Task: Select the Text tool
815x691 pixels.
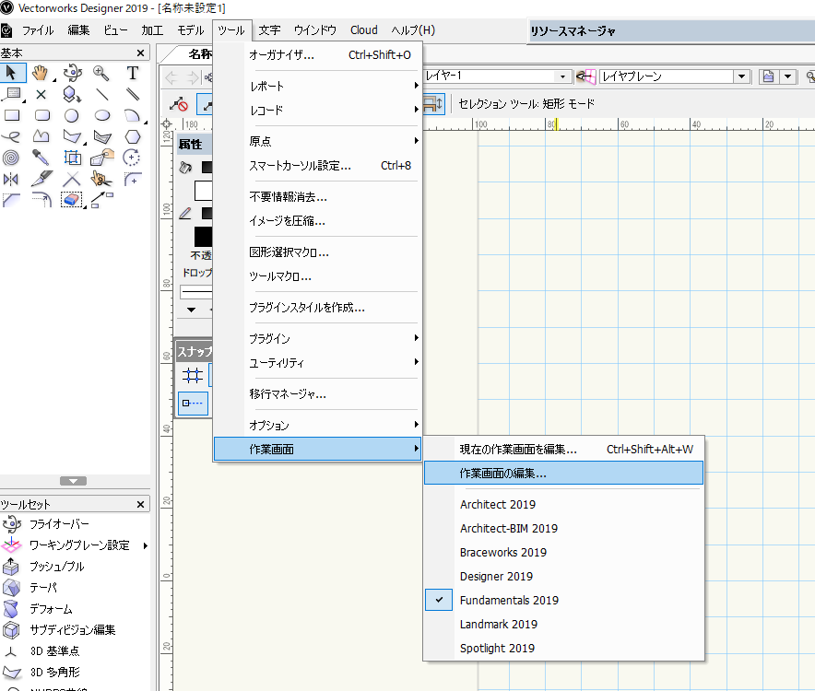Action: pyautogui.click(x=133, y=73)
